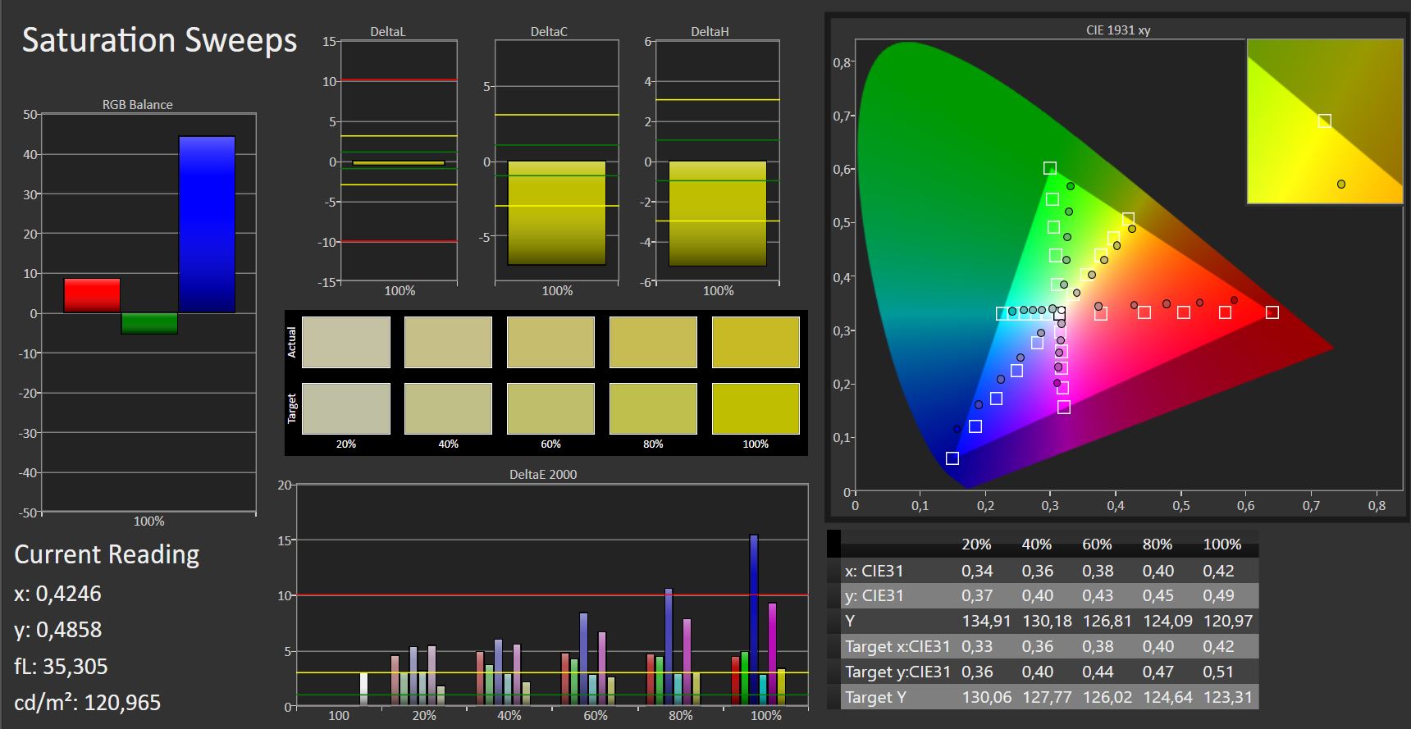The width and height of the screenshot is (1411, 729).
Task: Click the DeltaE 2000 chart title
Action: coord(543,474)
